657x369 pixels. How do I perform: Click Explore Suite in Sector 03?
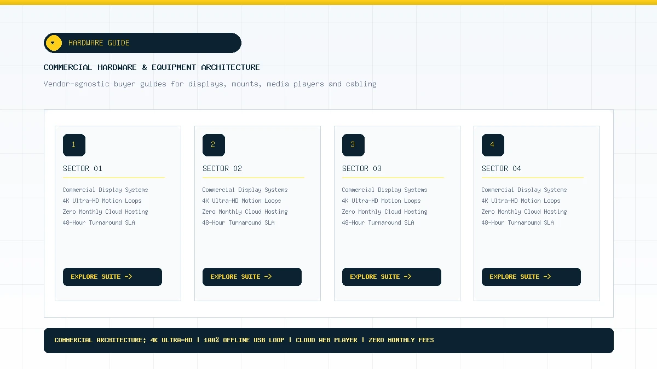click(x=391, y=277)
